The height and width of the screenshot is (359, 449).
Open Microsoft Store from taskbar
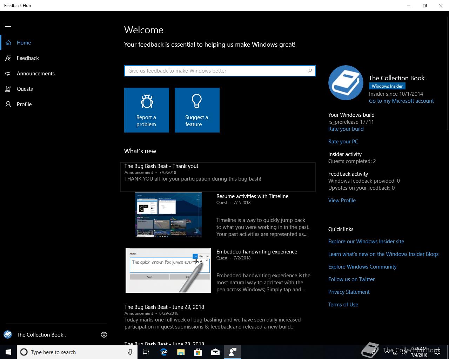198,352
